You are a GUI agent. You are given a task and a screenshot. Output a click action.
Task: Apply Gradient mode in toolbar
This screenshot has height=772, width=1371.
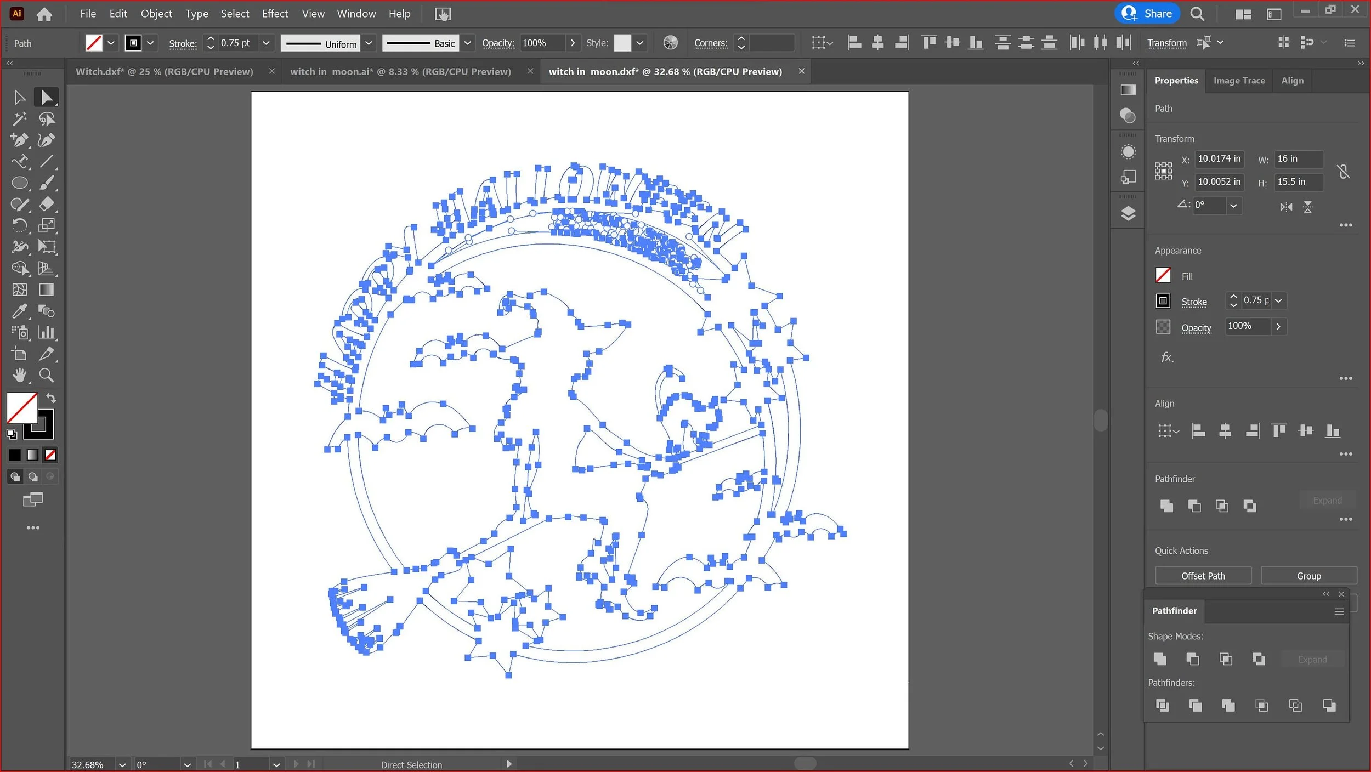click(x=33, y=455)
